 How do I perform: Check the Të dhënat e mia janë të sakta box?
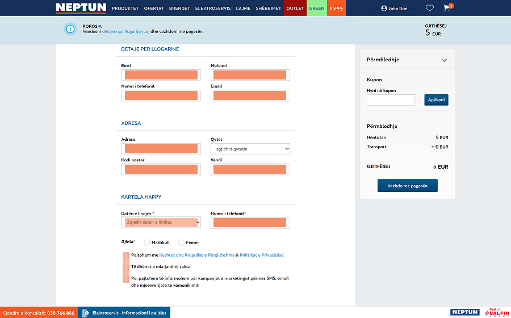pyautogui.click(x=126, y=267)
